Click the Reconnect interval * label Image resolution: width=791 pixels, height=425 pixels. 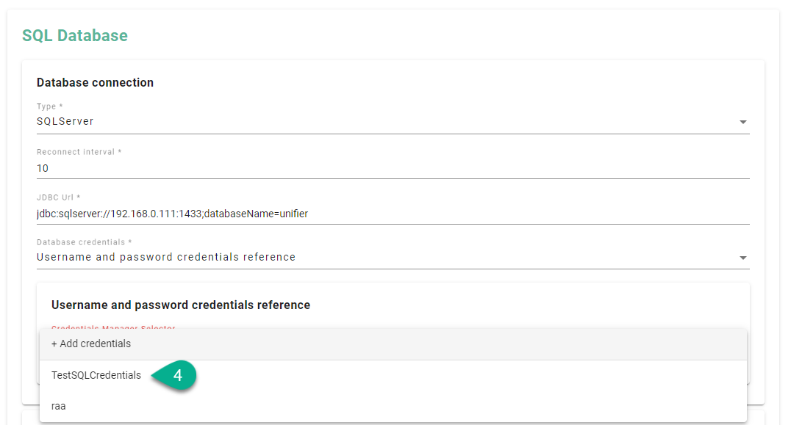[x=79, y=152]
